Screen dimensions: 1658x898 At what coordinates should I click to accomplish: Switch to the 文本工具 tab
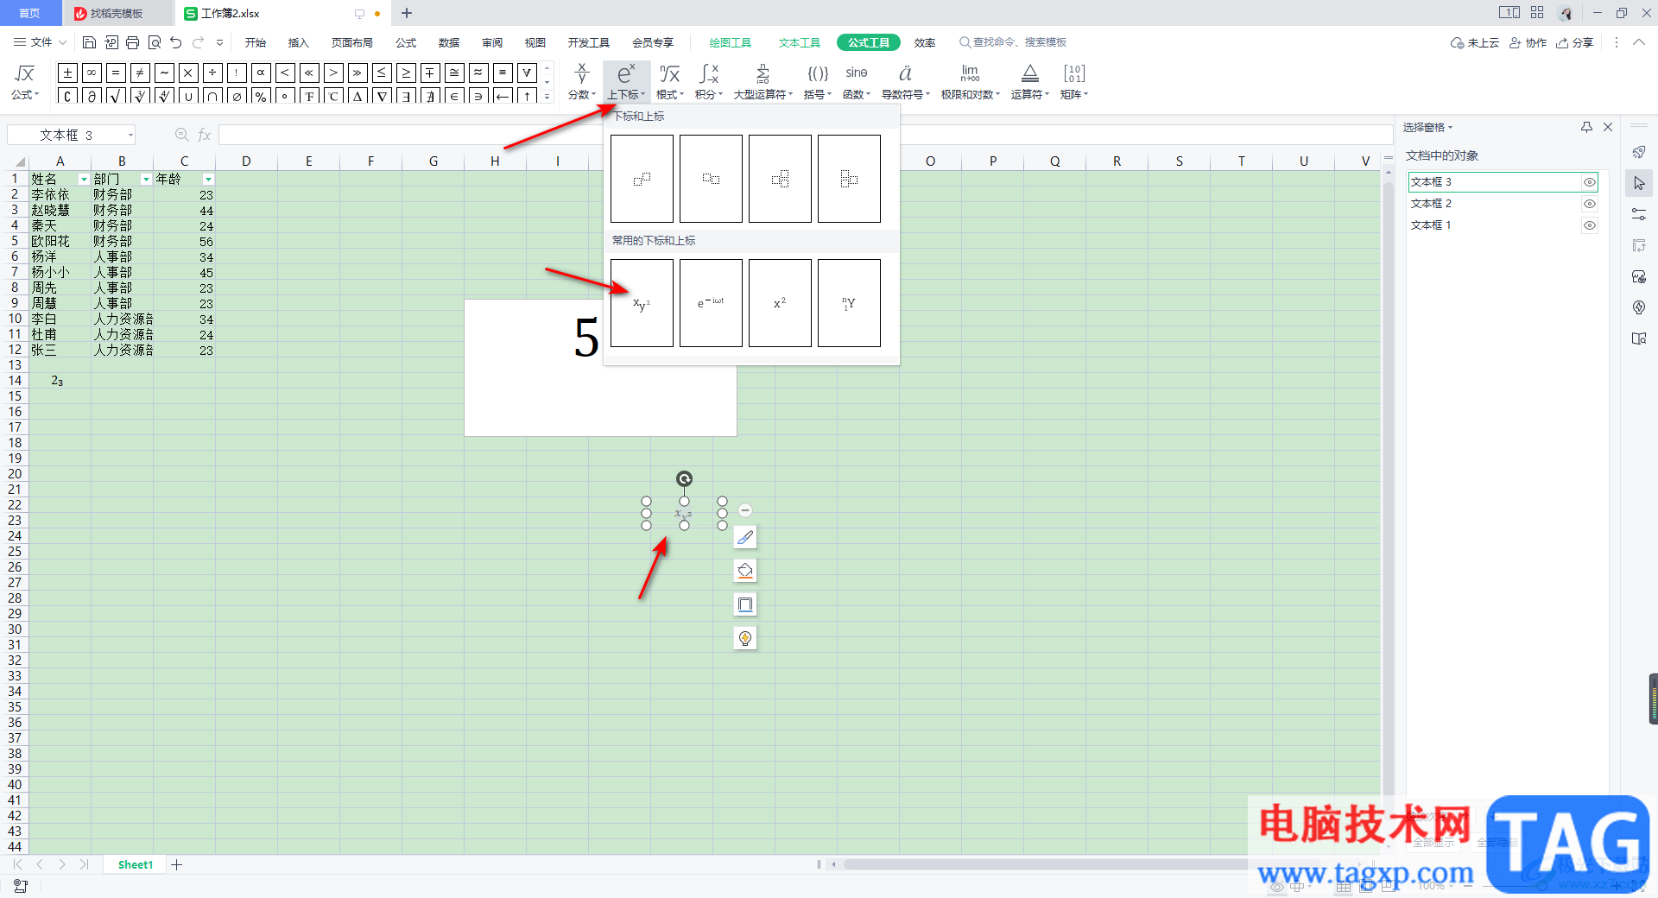(x=800, y=42)
